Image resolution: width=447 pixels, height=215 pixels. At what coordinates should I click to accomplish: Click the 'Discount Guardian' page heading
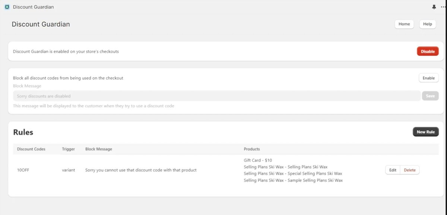click(x=41, y=24)
